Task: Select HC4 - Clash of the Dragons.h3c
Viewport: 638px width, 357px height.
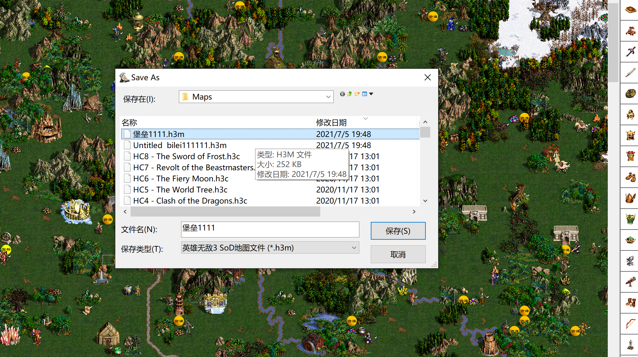Action: (190, 201)
